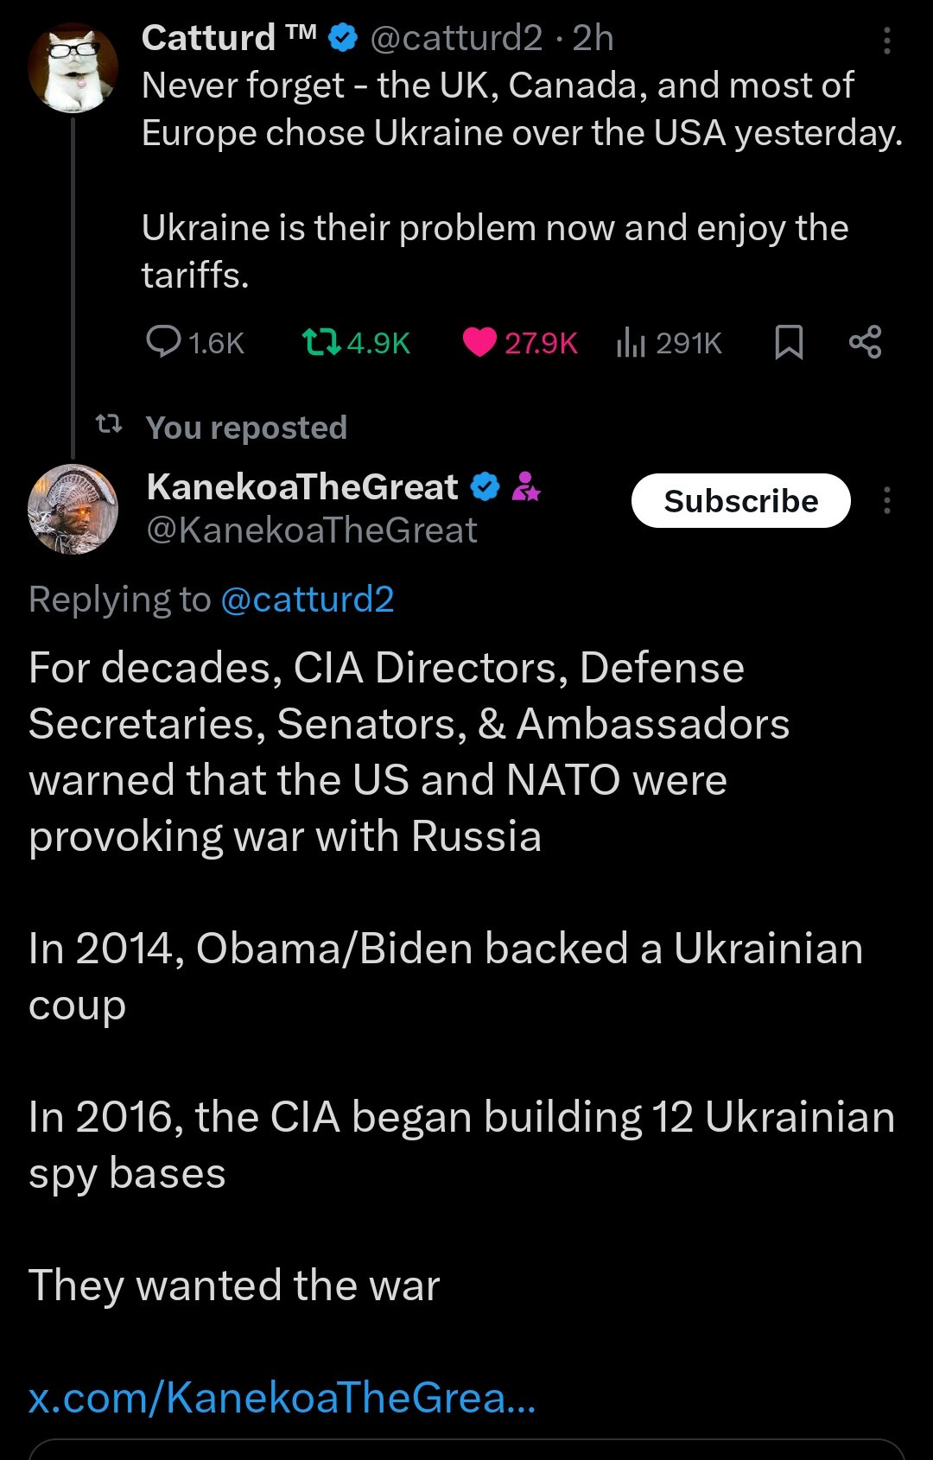
Task: Subscribe to KanekoaTheGreat
Action: point(740,501)
